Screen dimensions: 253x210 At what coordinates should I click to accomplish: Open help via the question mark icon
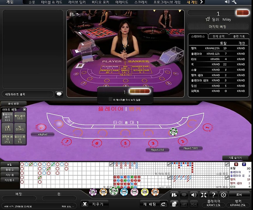pos(214,195)
